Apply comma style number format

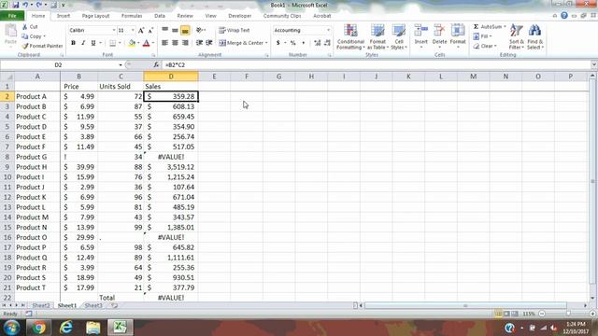[x=303, y=43]
